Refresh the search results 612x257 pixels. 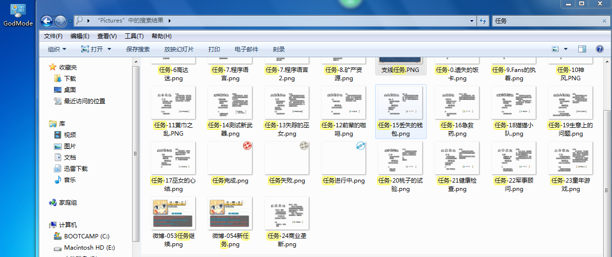tap(483, 21)
